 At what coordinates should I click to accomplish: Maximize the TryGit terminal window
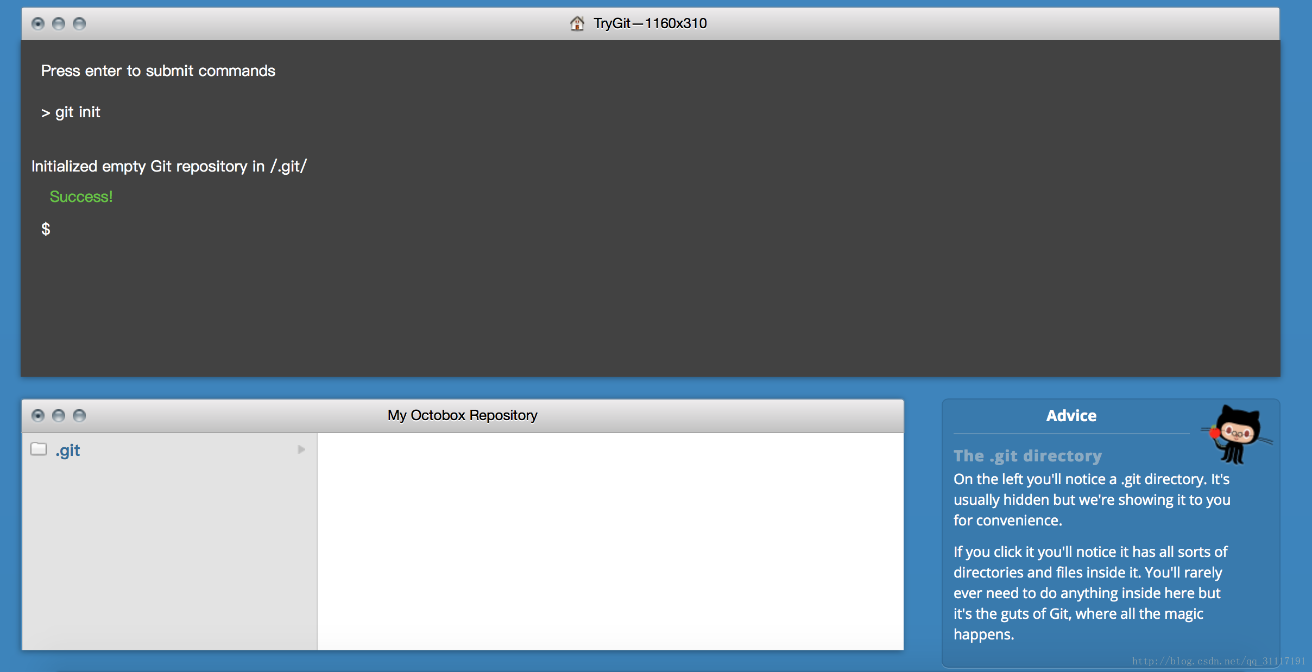pos(79,24)
